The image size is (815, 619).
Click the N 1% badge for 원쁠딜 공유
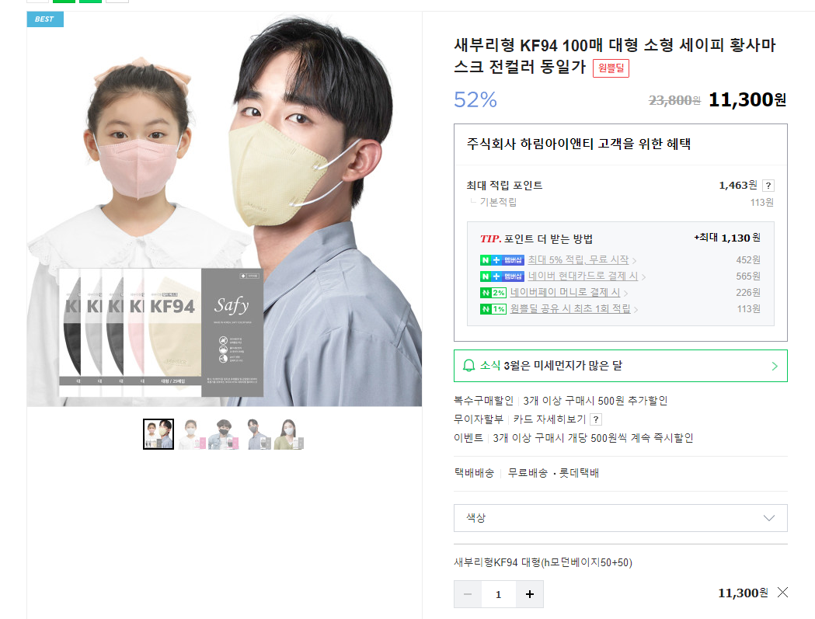(493, 309)
